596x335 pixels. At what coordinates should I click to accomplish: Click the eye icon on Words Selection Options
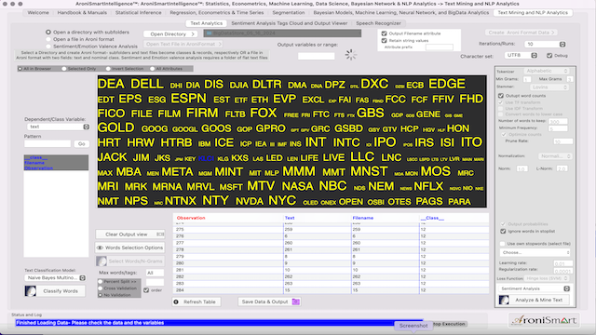coord(100,248)
